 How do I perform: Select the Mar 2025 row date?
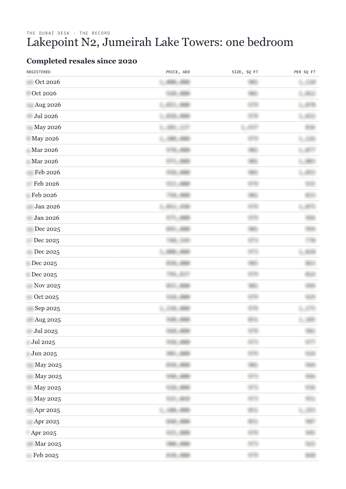44,444
